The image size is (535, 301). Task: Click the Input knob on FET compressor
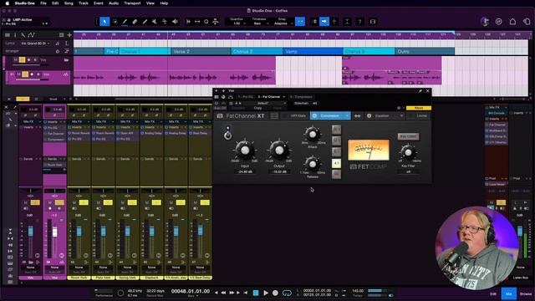245,150
